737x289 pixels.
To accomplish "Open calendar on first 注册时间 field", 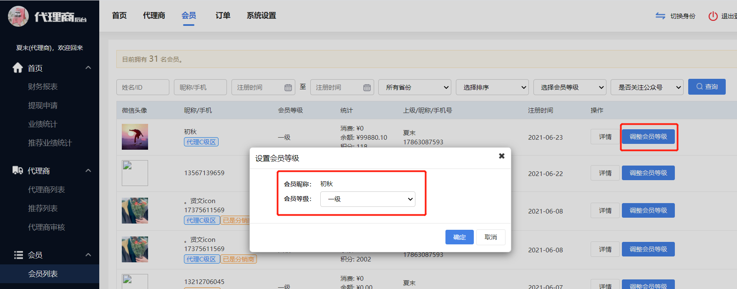I will pyautogui.click(x=288, y=88).
